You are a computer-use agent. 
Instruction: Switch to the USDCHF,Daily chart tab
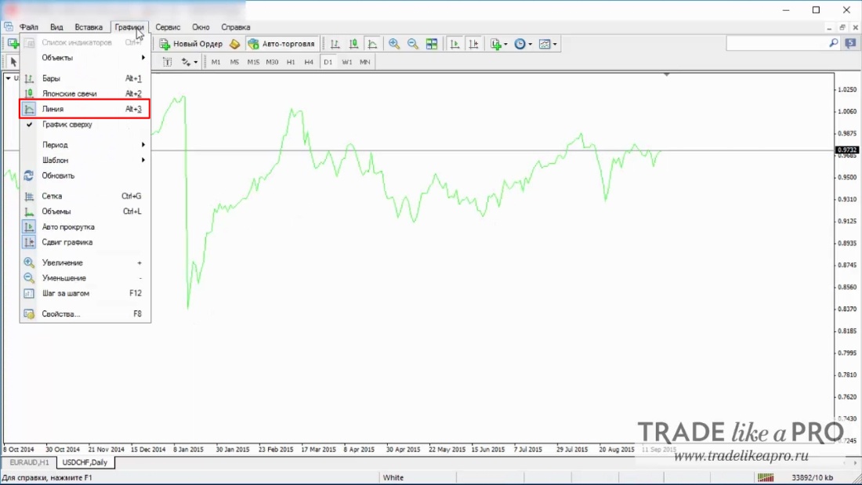pyautogui.click(x=85, y=462)
